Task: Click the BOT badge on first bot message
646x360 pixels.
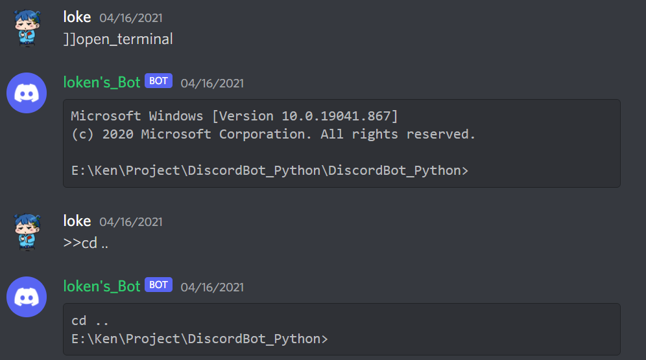Action: coord(159,81)
